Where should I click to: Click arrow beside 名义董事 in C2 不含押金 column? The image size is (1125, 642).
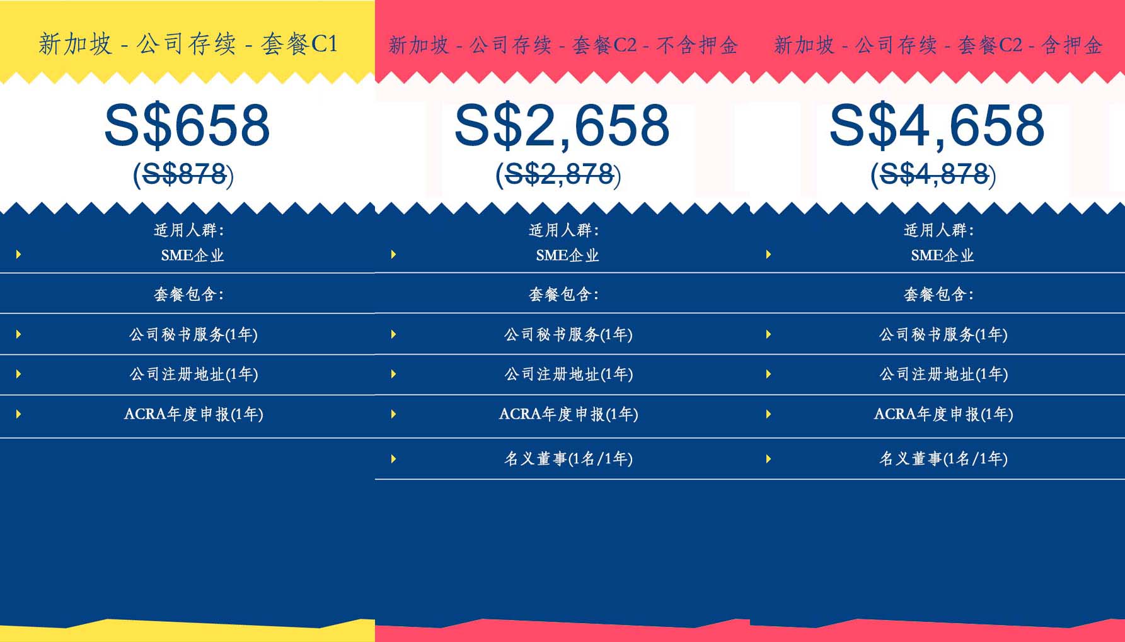[393, 459]
